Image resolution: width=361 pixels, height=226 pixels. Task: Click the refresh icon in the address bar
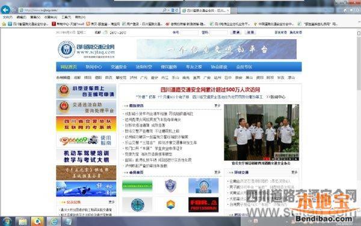click(176, 10)
